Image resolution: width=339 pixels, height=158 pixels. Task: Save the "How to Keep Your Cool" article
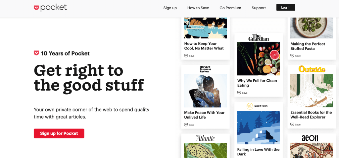189,56
